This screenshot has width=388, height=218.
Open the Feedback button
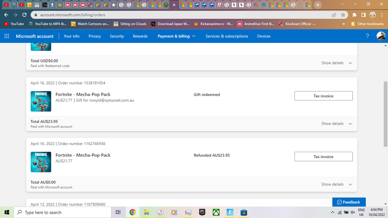coord(349,202)
